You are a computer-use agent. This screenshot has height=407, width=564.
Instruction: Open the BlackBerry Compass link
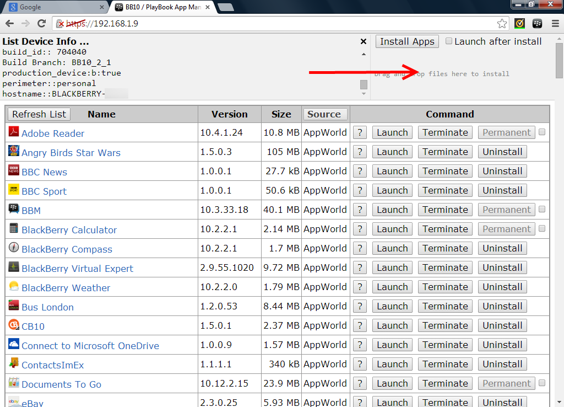point(67,249)
